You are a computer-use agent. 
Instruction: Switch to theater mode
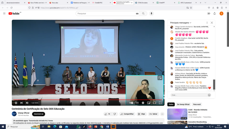154,103
